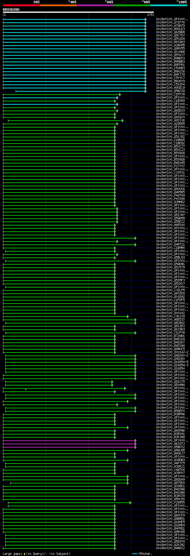
Task: Open hit UniRef100_Q8RV55
Action: (x=170, y=49)
